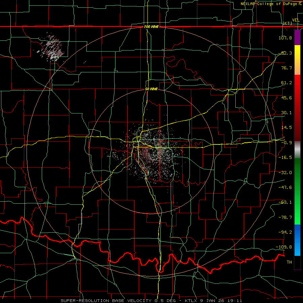Select the -16.5 velocity scale value
The height and width of the screenshot is (303, 303).
point(285,158)
